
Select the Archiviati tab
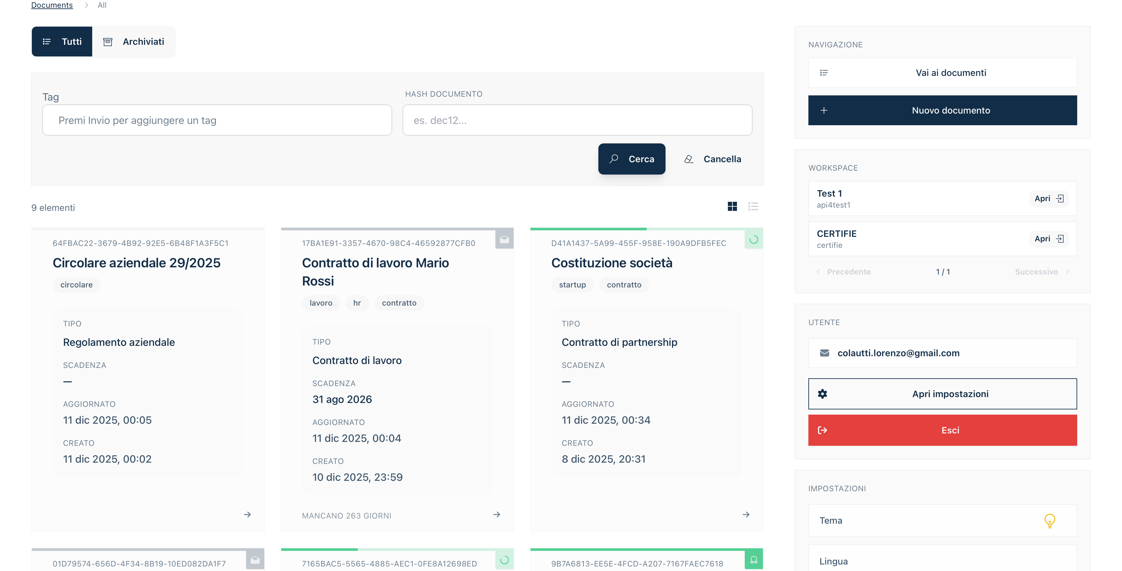pyautogui.click(x=134, y=42)
